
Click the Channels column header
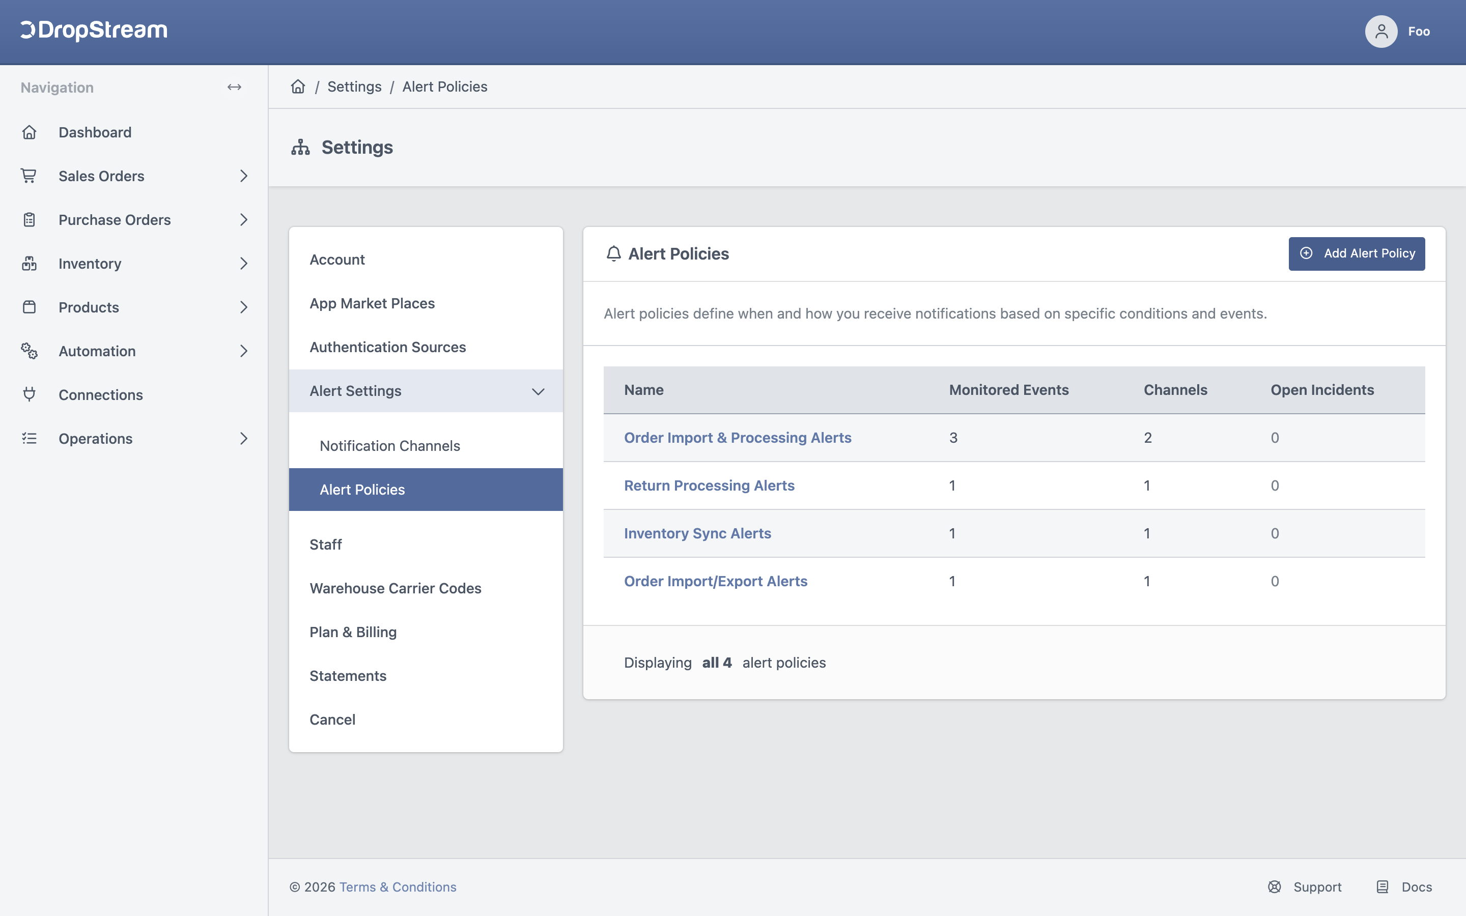pyautogui.click(x=1175, y=389)
